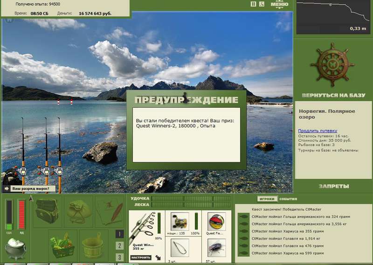Screen dimensions: 373x265
Task: Click the leftmost fishing rod on shore
Action: (23, 155)
